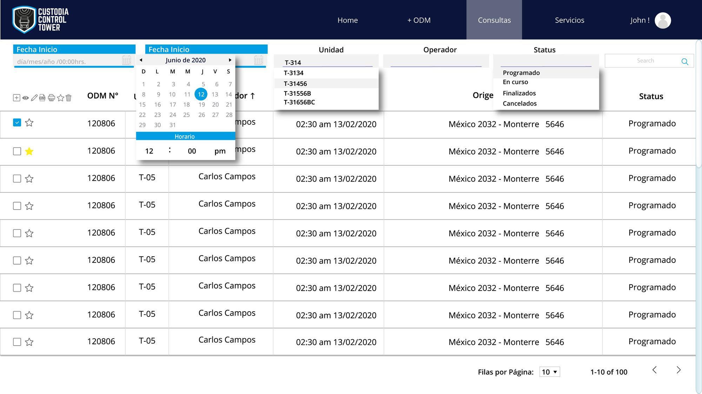702x394 pixels.
Task: Open the Filas por Página dropdown
Action: [x=550, y=372]
